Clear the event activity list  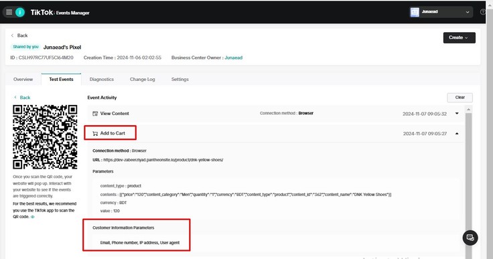coord(460,98)
